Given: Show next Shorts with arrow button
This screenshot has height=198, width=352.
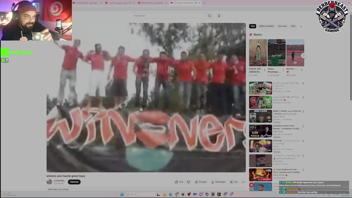Looking at the screenshot, I should pyautogui.click(x=304, y=56).
